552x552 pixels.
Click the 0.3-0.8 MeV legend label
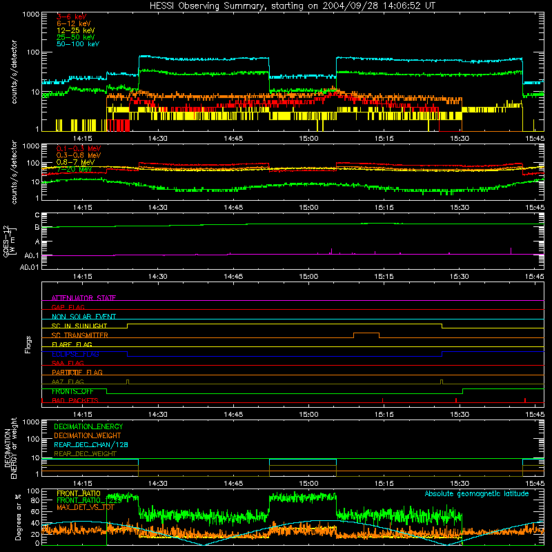[79, 155]
